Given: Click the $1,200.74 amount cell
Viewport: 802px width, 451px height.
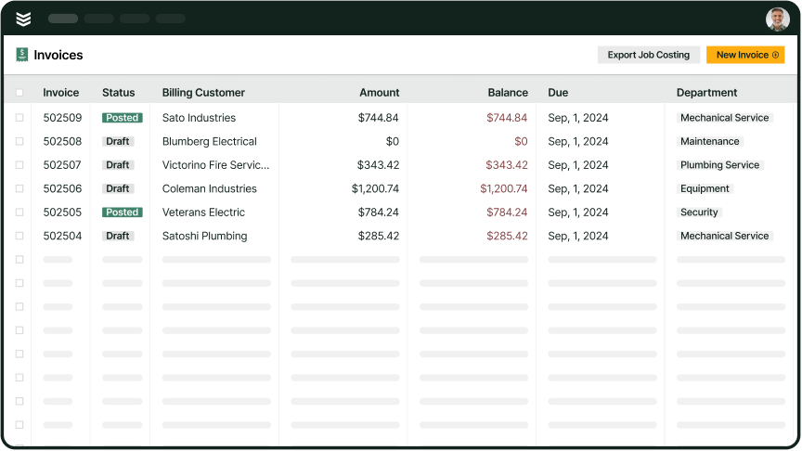Looking at the screenshot, I should [x=375, y=188].
